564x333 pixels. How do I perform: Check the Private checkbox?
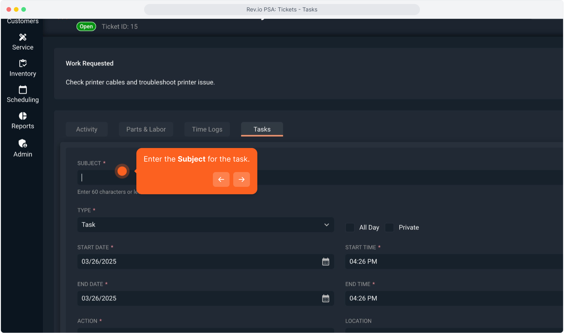click(389, 228)
